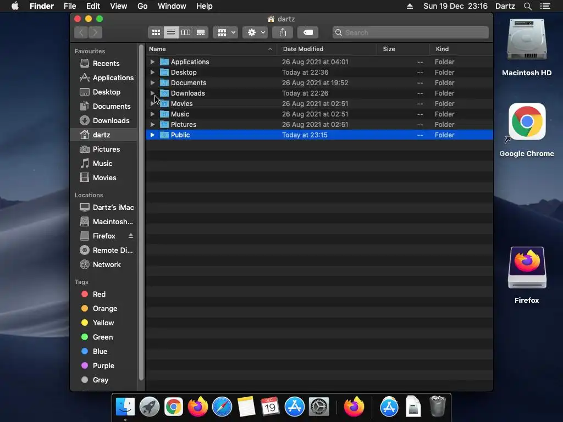This screenshot has height=422, width=563.
Task: Select the Red tag
Action: (x=103, y=295)
